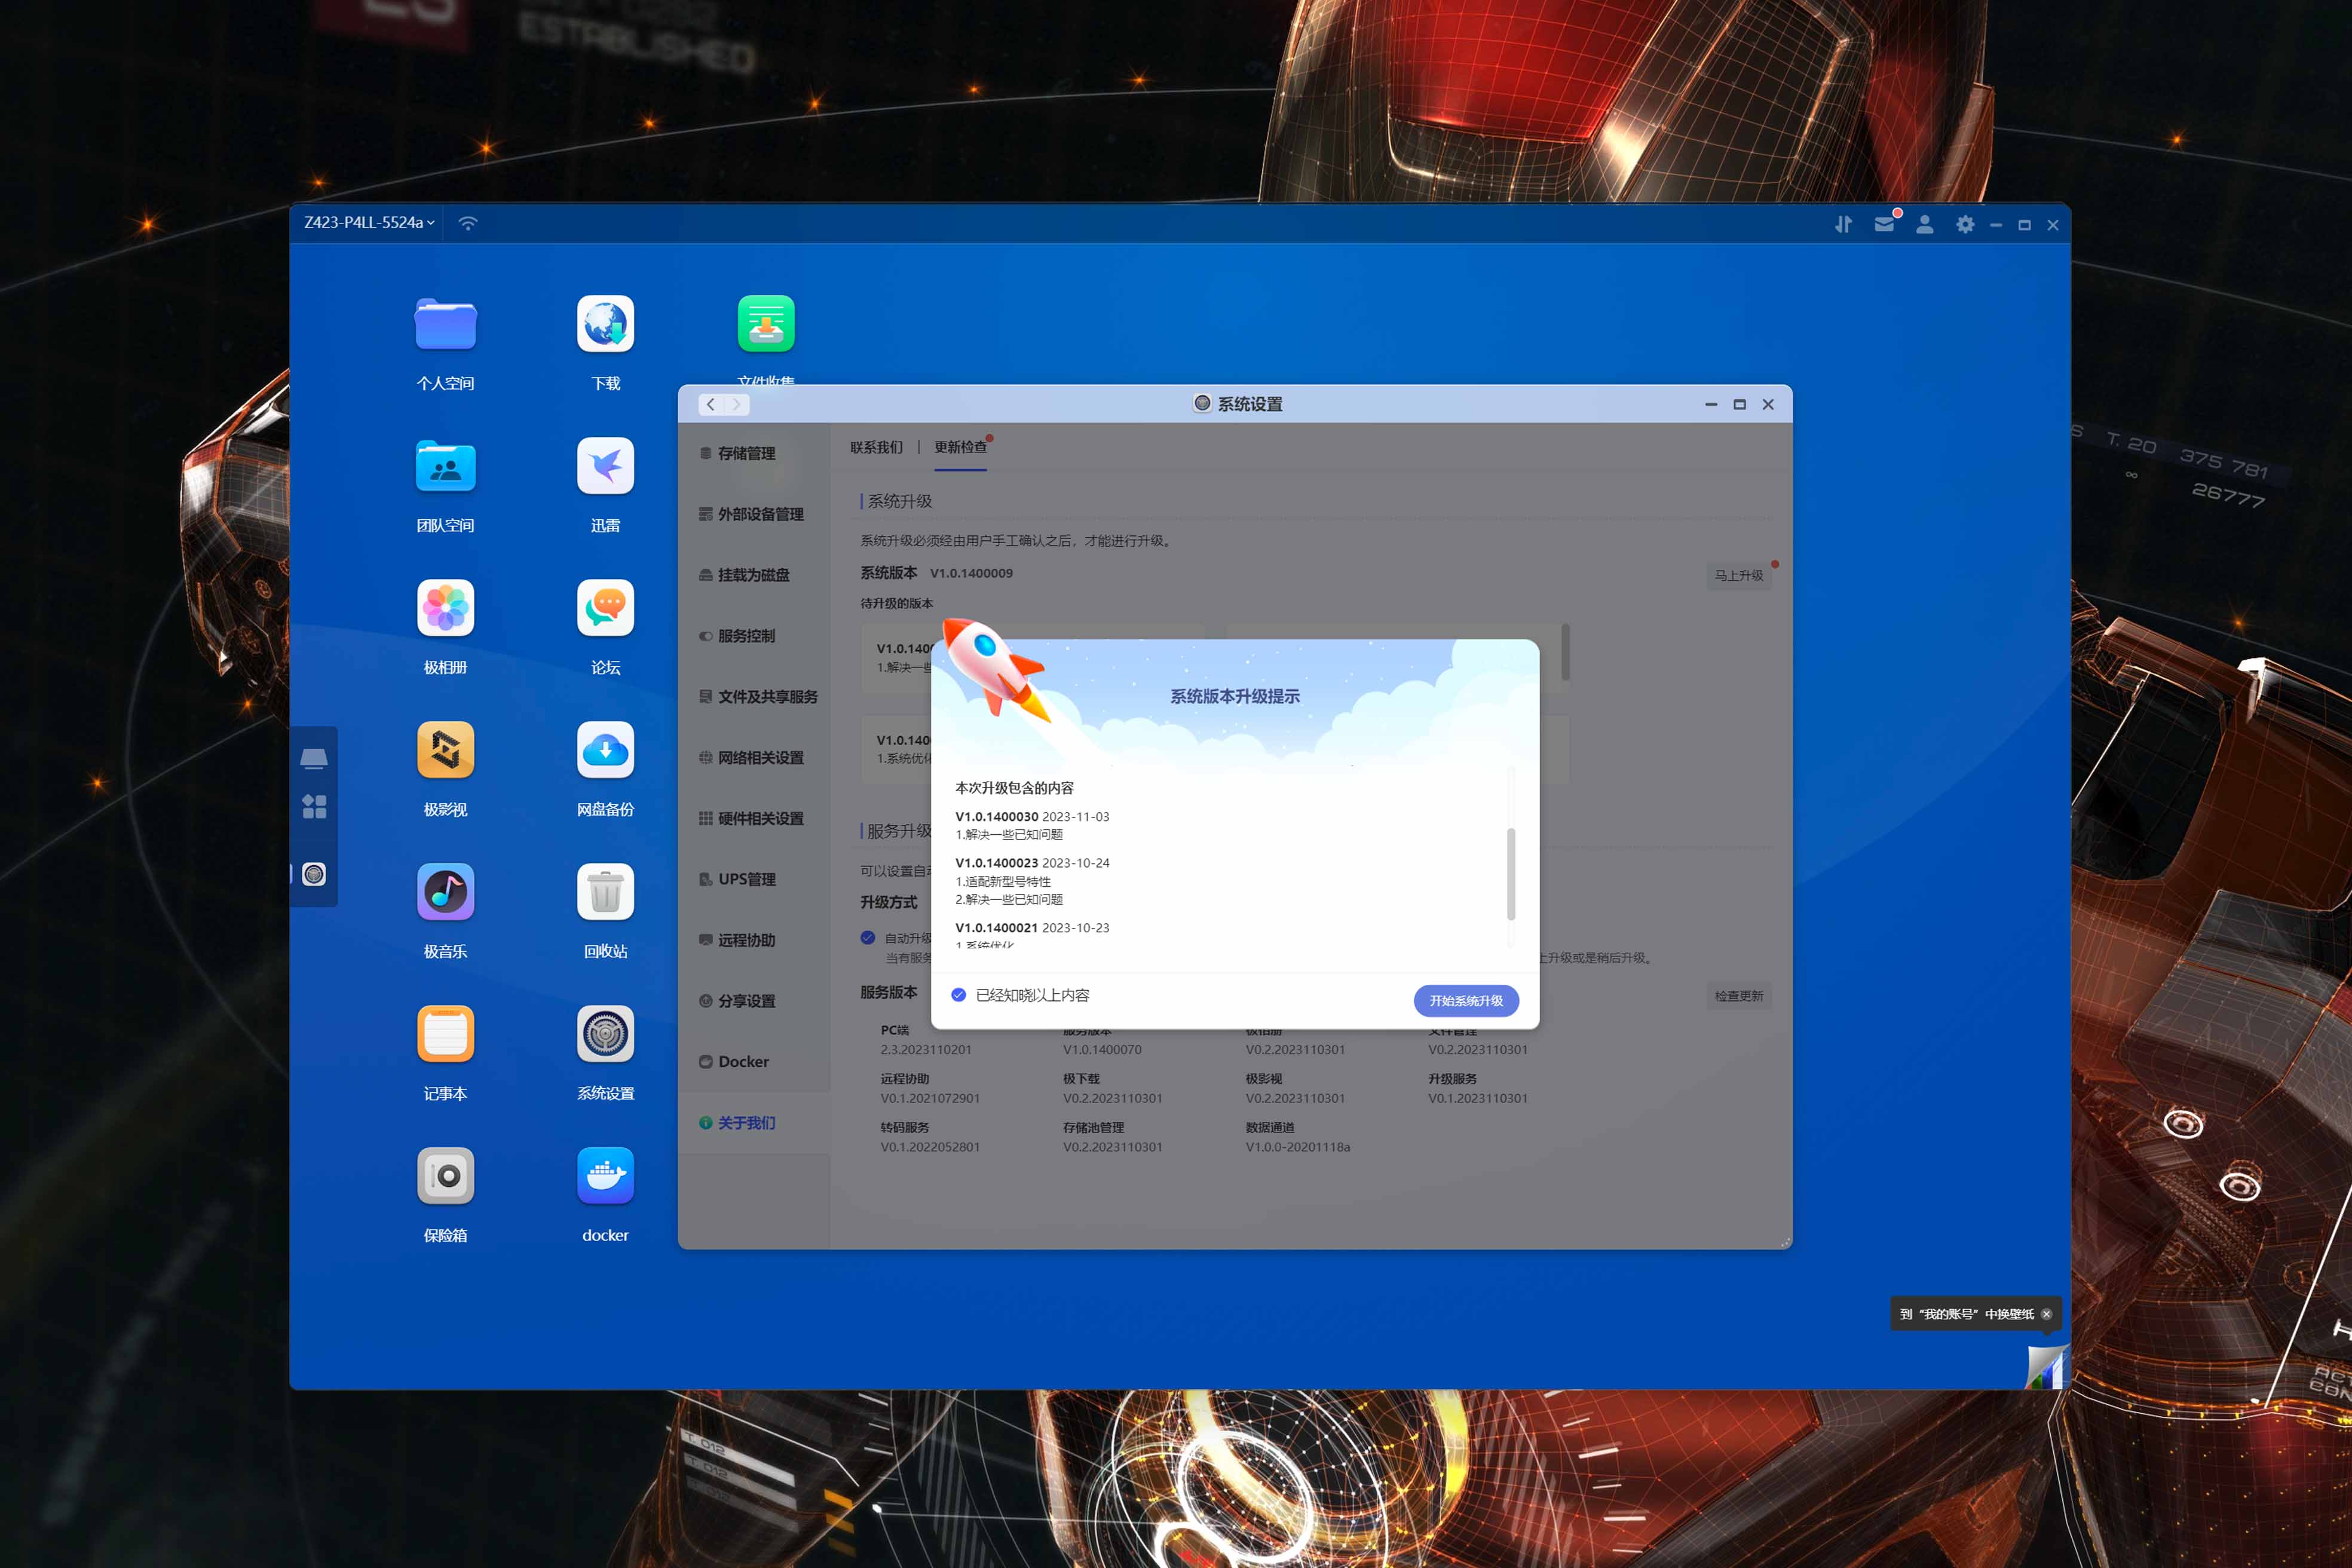Click the gear settings icon in title bar
The height and width of the screenshot is (1568, 2352).
(1965, 224)
